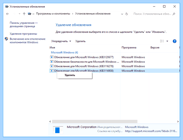
Task: Sort by the Имя column header
Action: pyautogui.click(x=52, y=48)
